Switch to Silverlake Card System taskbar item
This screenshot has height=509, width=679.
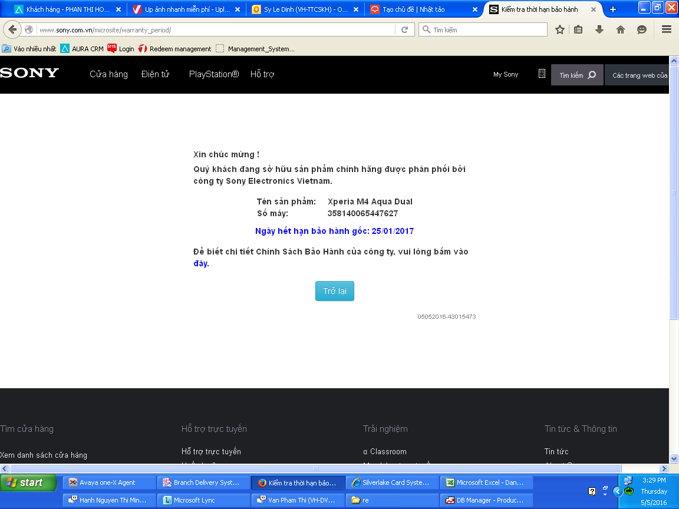[x=393, y=482]
